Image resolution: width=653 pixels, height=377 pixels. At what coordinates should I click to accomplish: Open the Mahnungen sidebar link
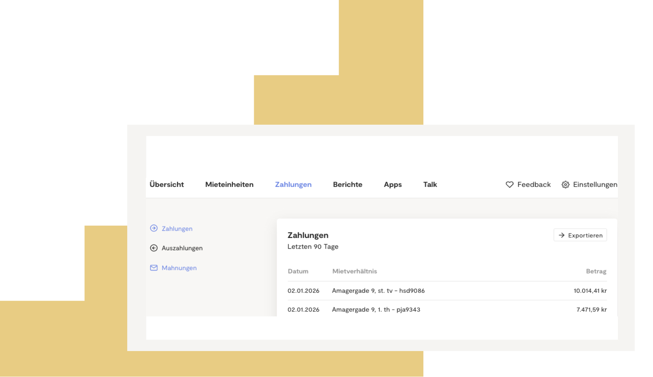(179, 268)
